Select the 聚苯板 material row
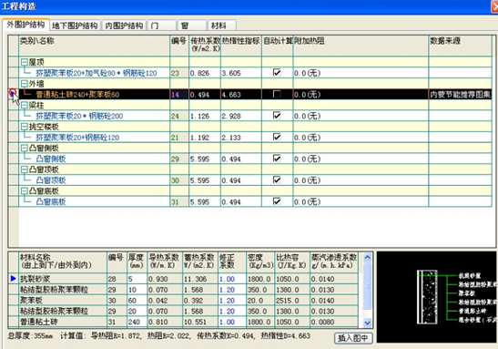This screenshot has width=498, height=349. click(188, 301)
